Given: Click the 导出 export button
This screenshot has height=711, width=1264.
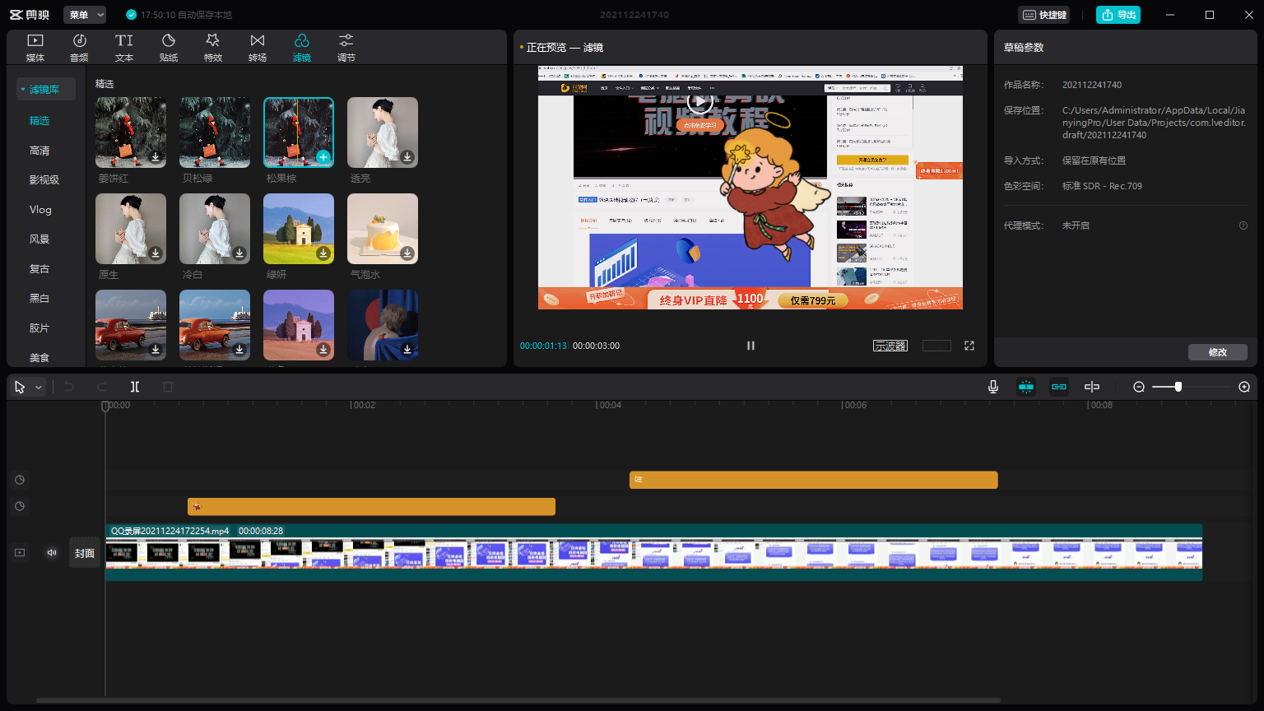Looking at the screenshot, I should pos(1118,15).
